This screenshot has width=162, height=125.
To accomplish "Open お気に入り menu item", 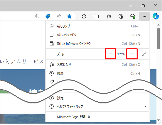I will (x=98, y=65).
